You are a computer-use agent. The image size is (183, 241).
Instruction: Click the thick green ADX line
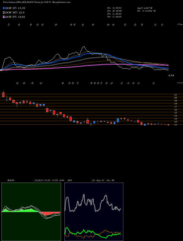point(93,232)
